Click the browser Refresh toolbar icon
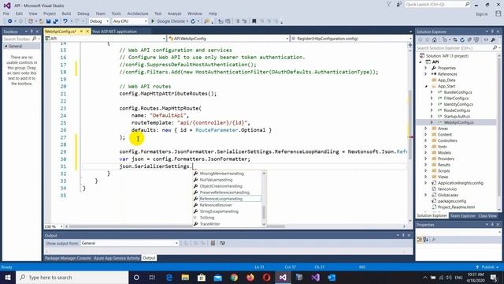This screenshot has height=284, width=504. 193,21
